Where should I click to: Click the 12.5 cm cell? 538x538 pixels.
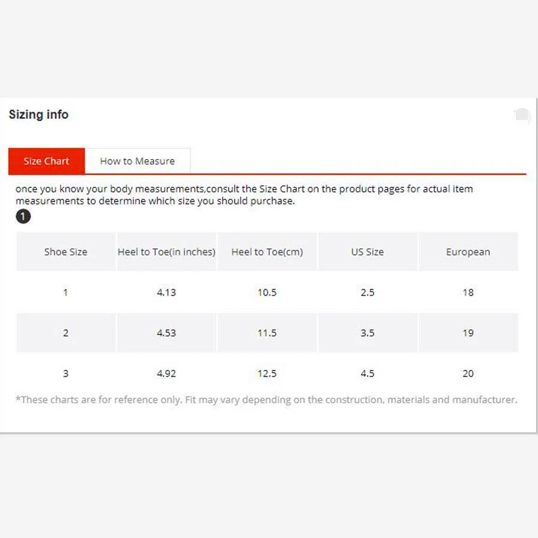267,373
